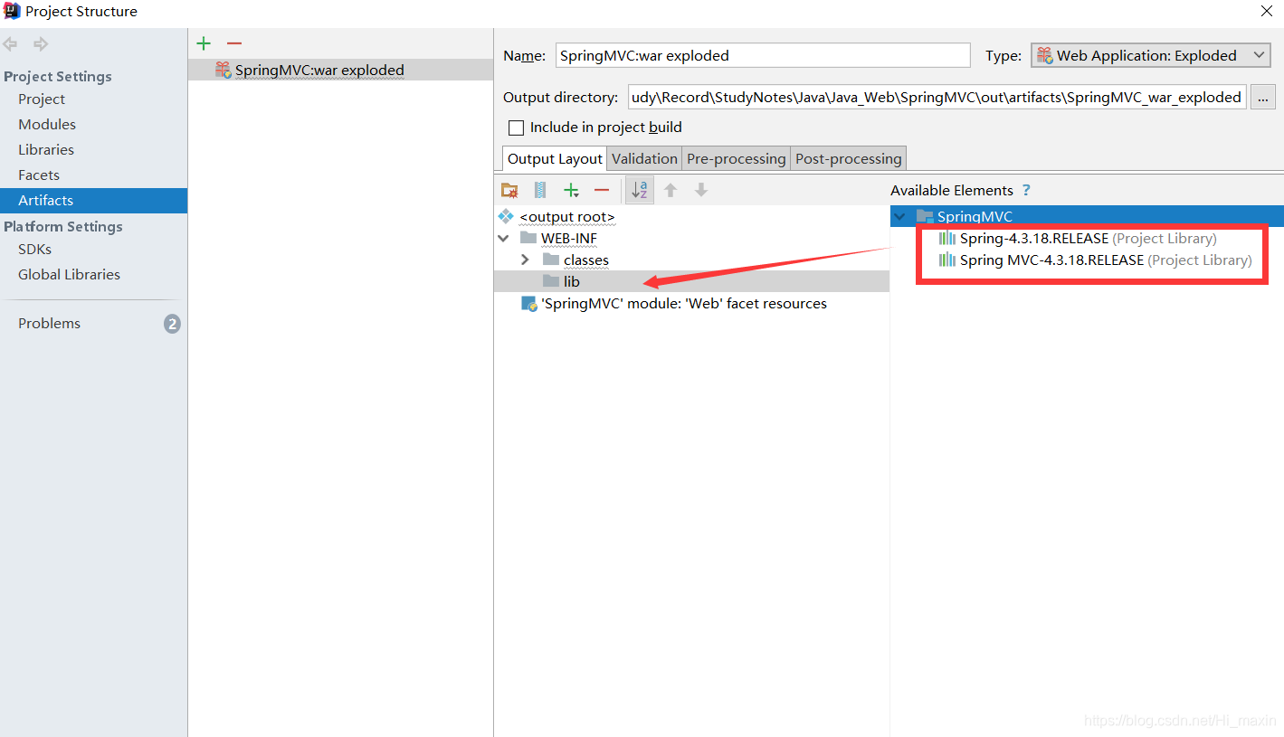Screen dimensions: 1284x737
Task: Enable Include in project build checkbox
Action: coord(516,128)
